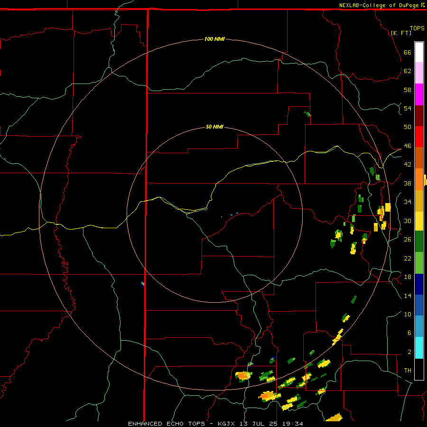
Task: Click the bright orange legend swatch
Action: click(419, 179)
